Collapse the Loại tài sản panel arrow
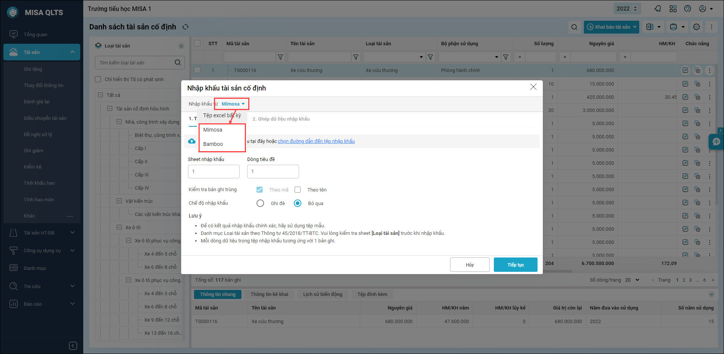 tap(181, 46)
